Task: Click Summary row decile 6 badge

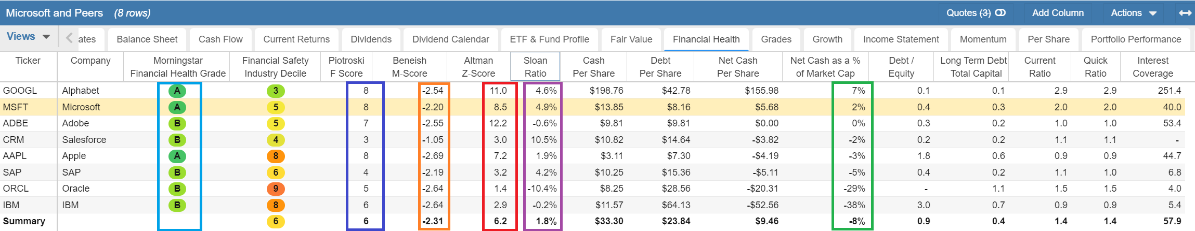Action: pyautogui.click(x=276, y=222)
